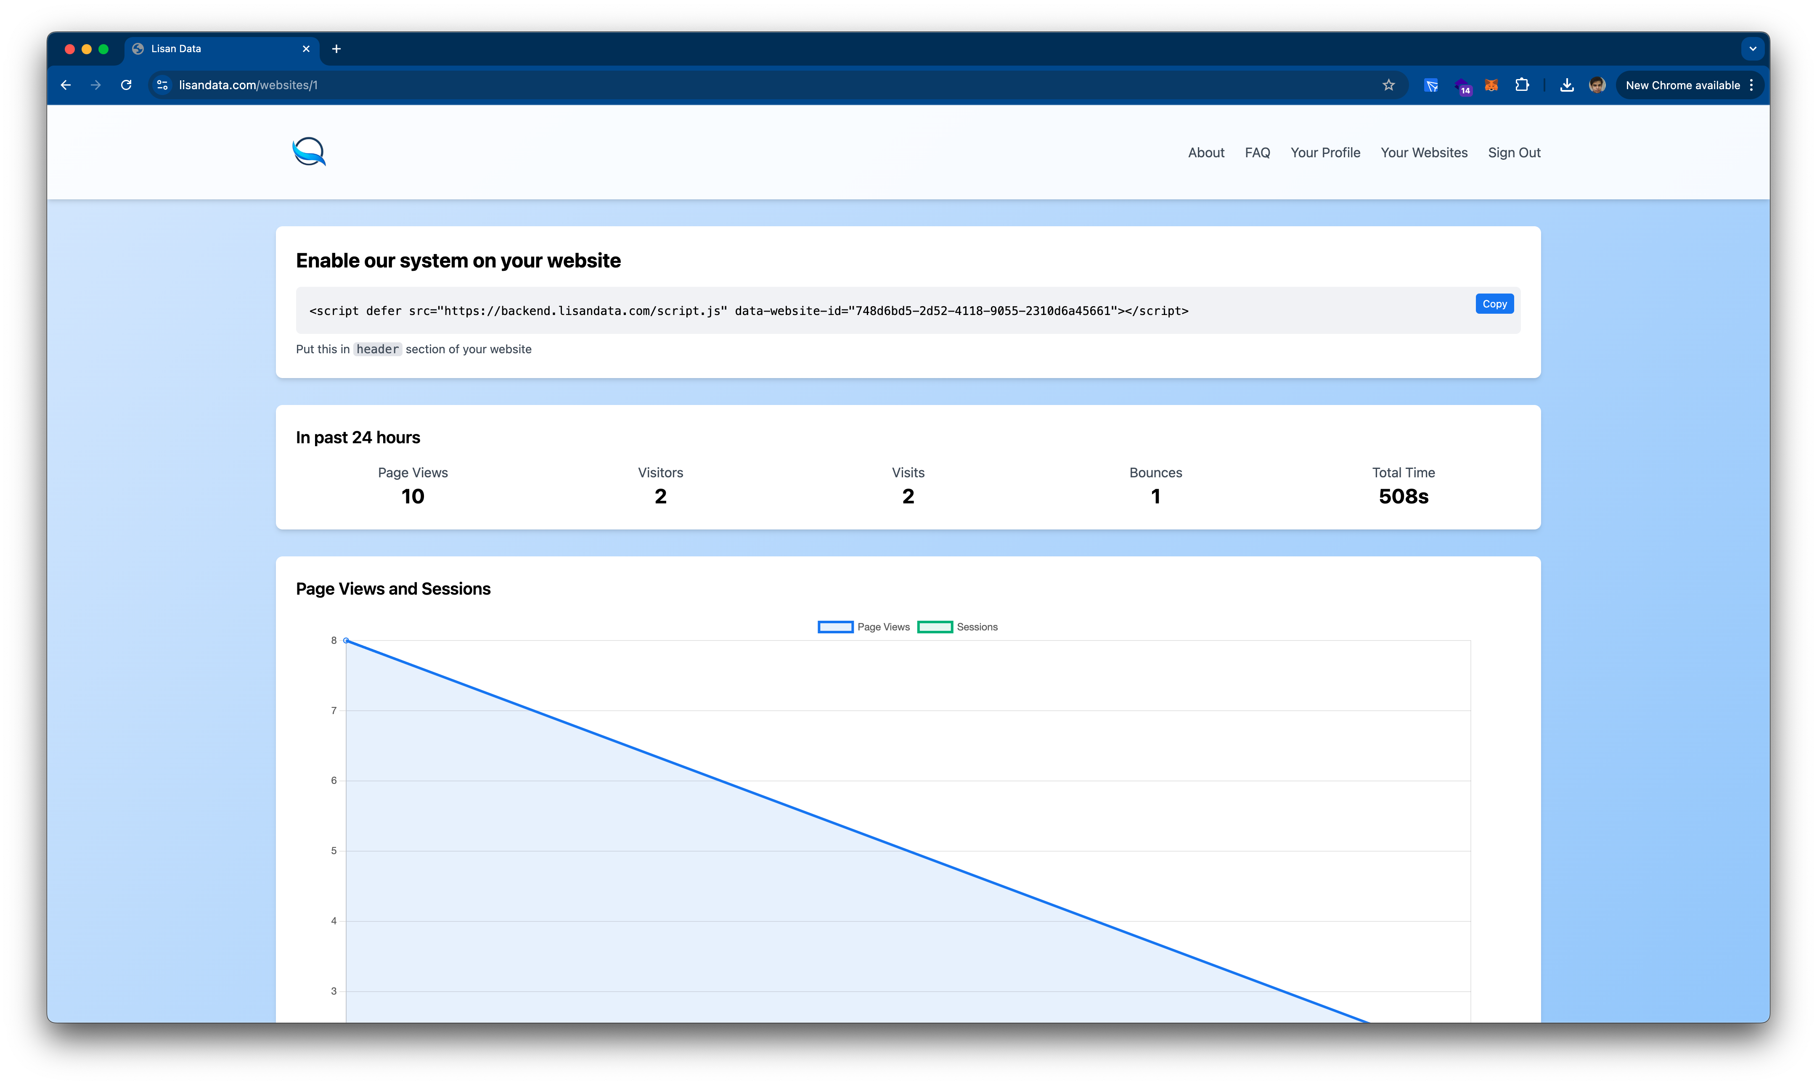Click the address bar URL
The image size is (1817, 1085).
pos(248,85)
